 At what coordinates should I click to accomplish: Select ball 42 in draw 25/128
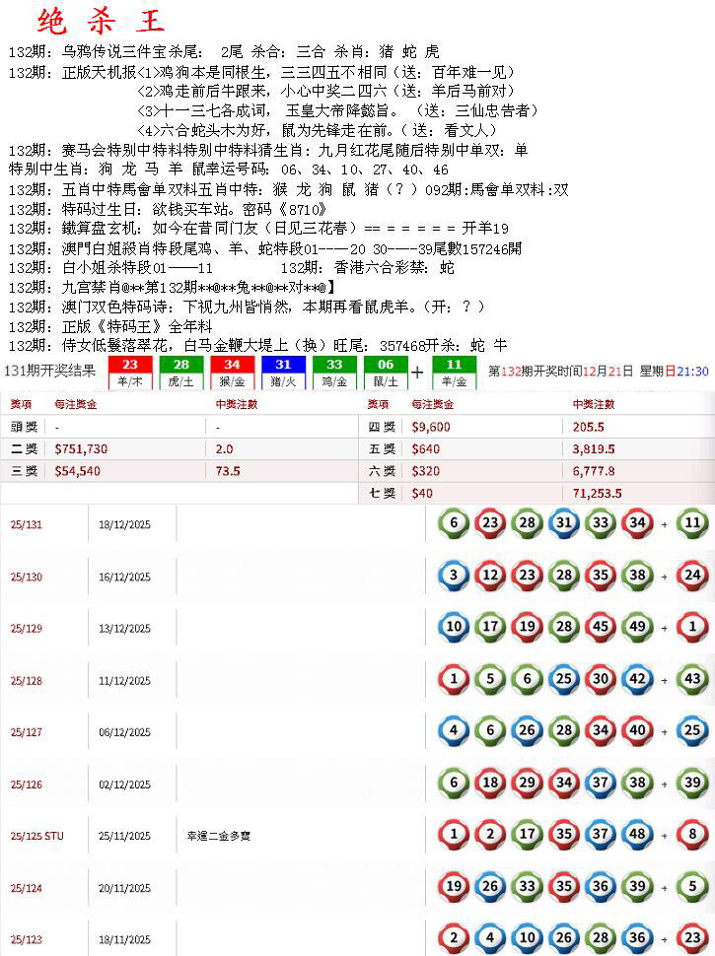pos(636,679)
